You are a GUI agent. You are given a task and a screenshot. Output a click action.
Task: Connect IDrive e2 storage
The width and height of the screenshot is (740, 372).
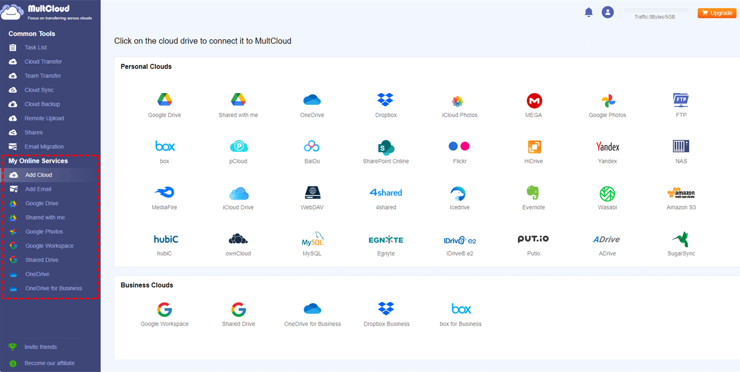point(459,244)
